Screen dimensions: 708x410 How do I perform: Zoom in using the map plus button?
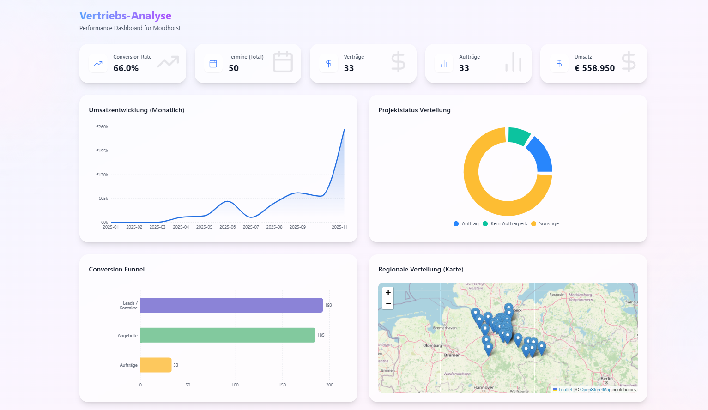click(388, 293)
